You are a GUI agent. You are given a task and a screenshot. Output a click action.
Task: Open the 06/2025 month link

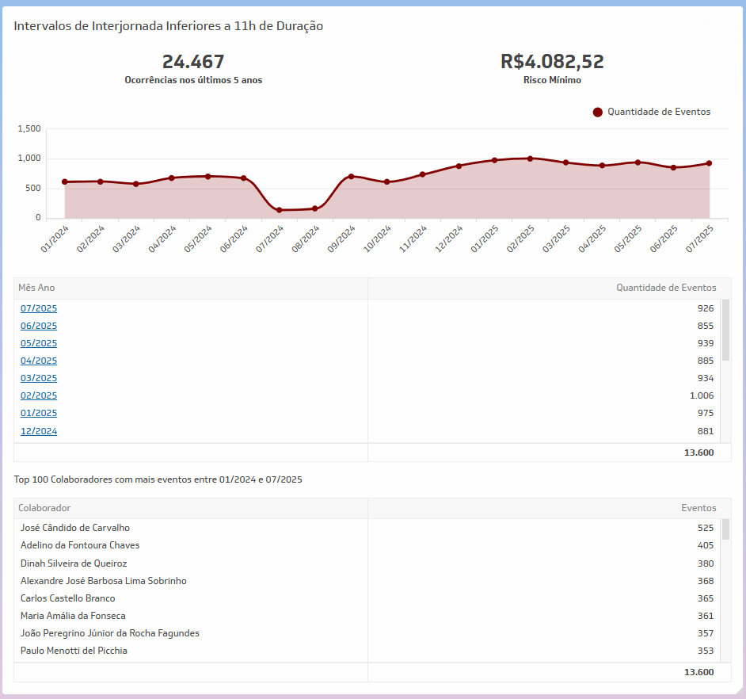pos(39,326)
